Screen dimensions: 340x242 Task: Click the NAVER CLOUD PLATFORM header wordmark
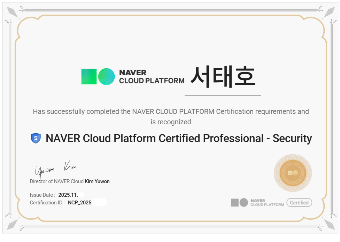tap(152, 77)
